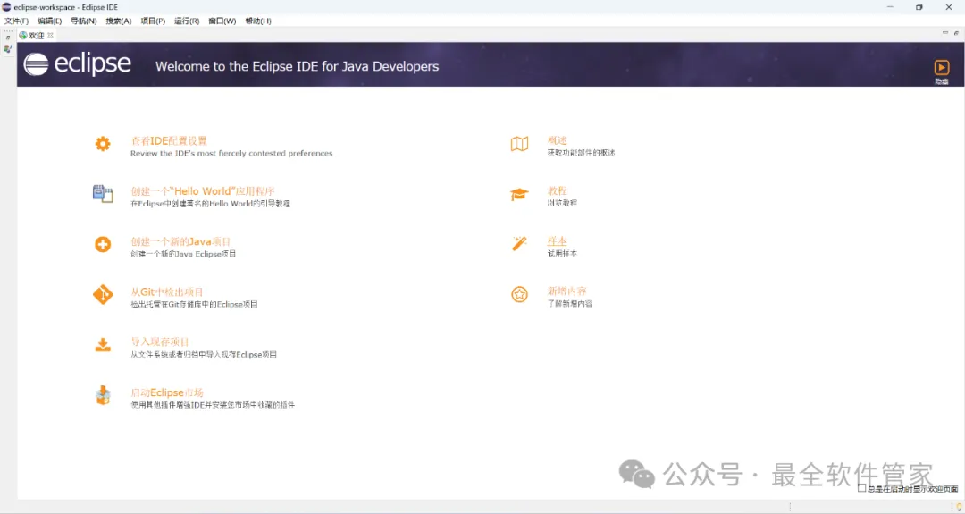This screenshot has width=965, height=514.
Task: Click the 创建一个新的Java项目 link
Action: click(x=180, y=242)
